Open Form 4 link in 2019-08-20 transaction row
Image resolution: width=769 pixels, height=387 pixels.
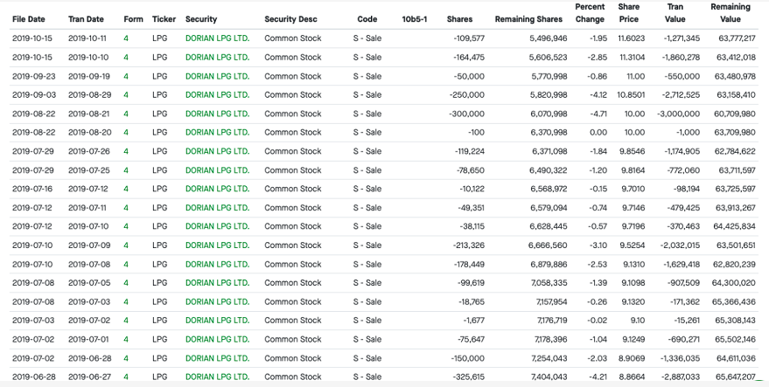point(126,132)
